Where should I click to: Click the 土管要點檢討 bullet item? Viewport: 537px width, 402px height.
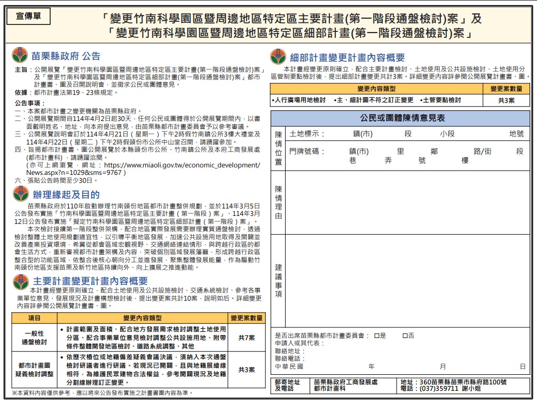[440, 100]
